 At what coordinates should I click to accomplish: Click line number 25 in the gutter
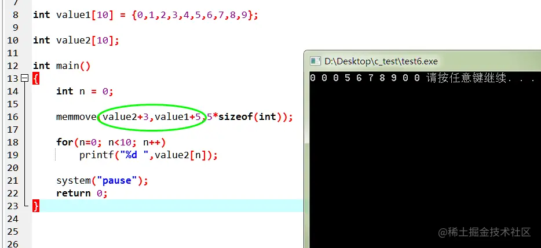pyautogui.click(x=13, y=231)
